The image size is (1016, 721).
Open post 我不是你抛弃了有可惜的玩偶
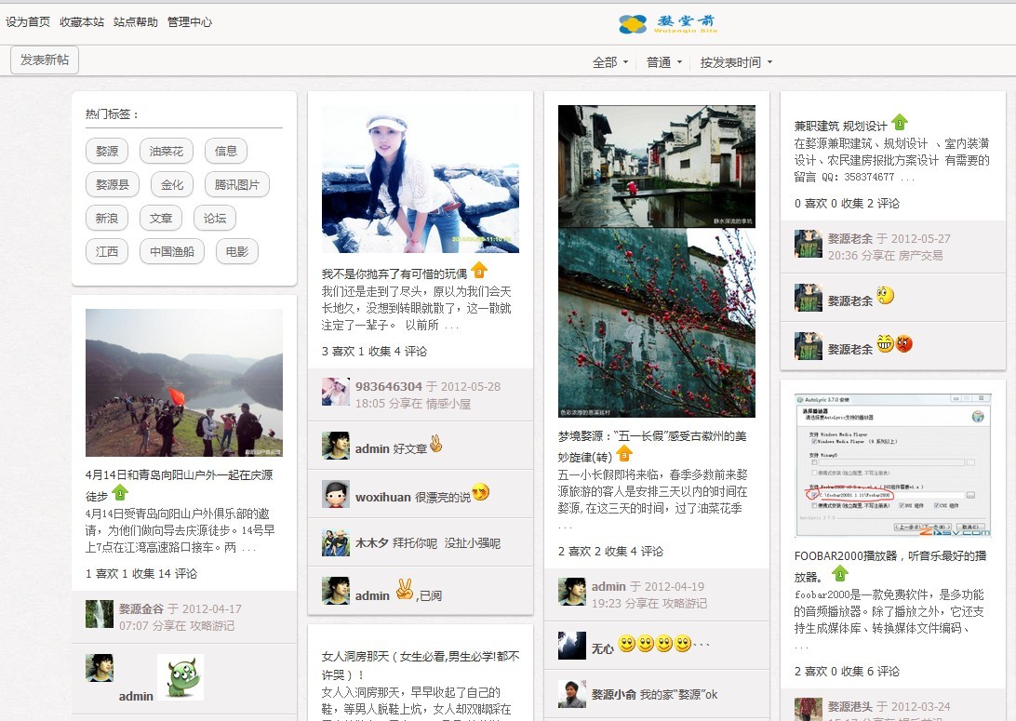click(x=394, y=274)
